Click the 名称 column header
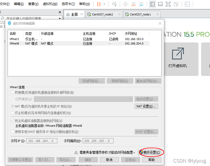 16,34
